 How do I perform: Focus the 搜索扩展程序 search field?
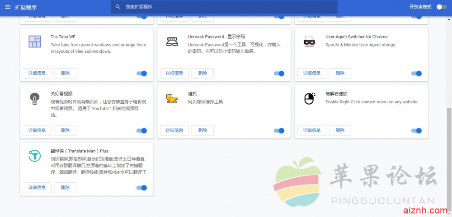tap(224, 7)
